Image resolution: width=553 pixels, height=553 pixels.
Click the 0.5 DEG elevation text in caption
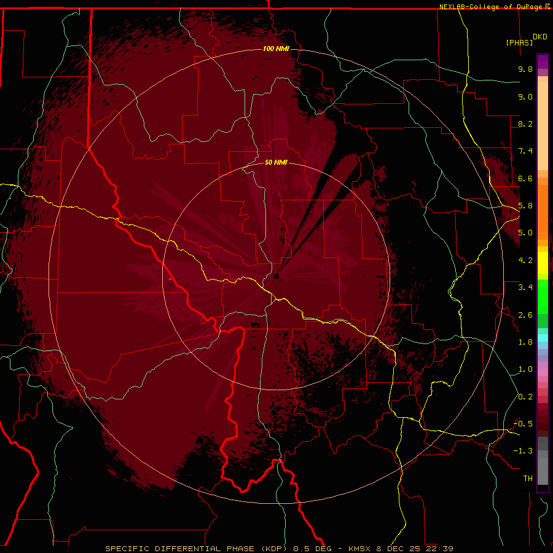point(313,549)
